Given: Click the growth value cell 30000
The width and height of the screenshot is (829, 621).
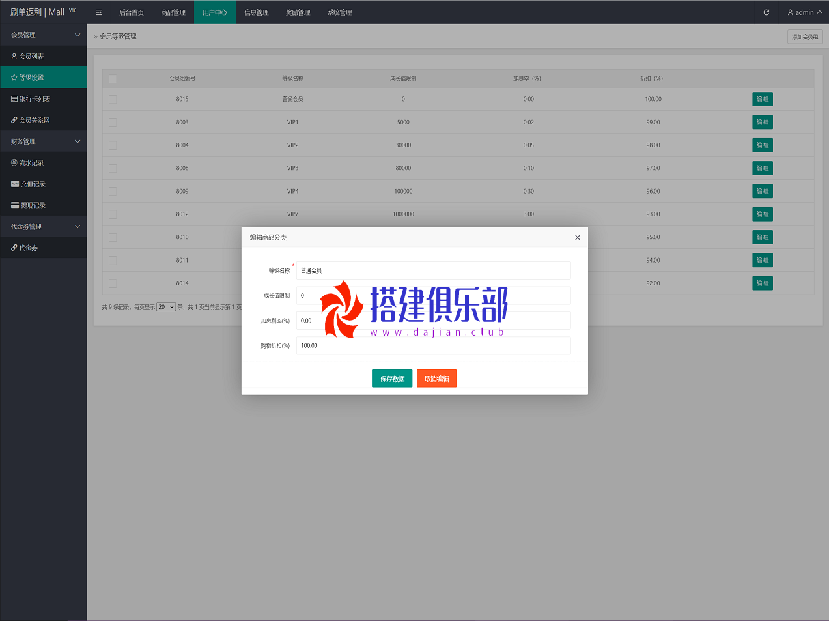Looking at the screenshot, I should coord(404,145).
